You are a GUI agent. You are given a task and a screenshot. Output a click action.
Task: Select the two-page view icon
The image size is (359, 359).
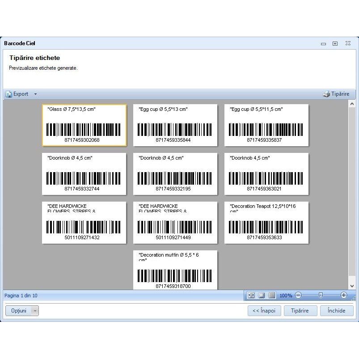pos(262,295)
